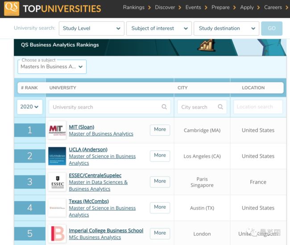Open the Texas (McCombs) link

pyautogui.click(x=89, y=201)
